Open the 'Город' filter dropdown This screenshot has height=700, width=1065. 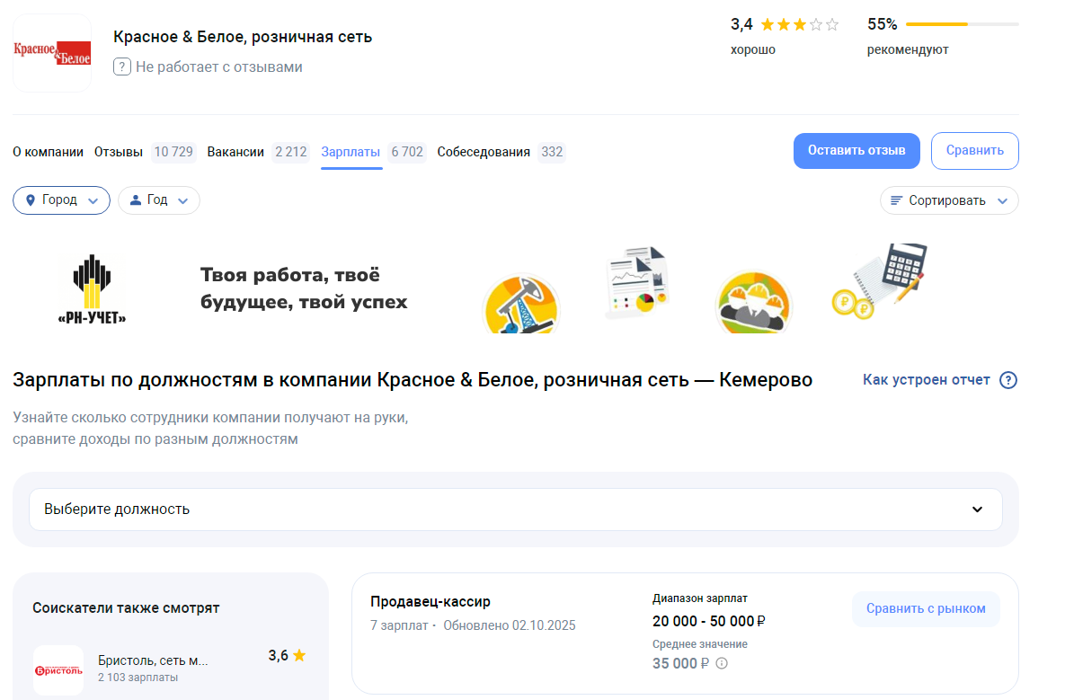coord(61,200)
